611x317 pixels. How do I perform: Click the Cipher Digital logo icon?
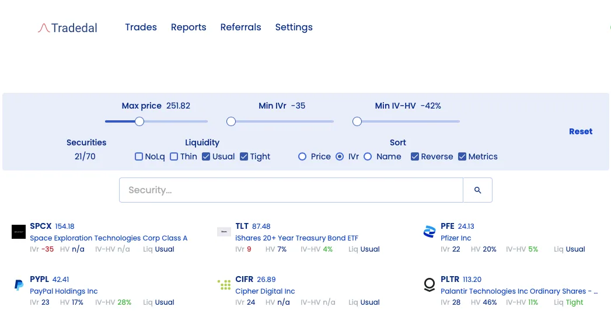(224, 285)
